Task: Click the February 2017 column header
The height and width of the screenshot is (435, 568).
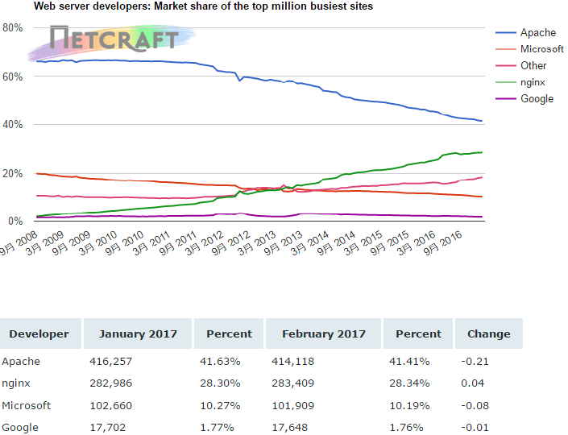Action: [x=325, y=333]
